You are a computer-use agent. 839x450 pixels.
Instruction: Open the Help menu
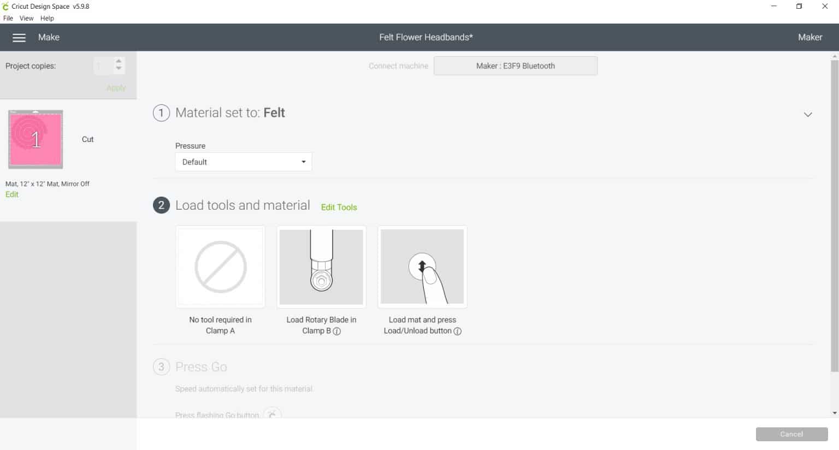47,18
